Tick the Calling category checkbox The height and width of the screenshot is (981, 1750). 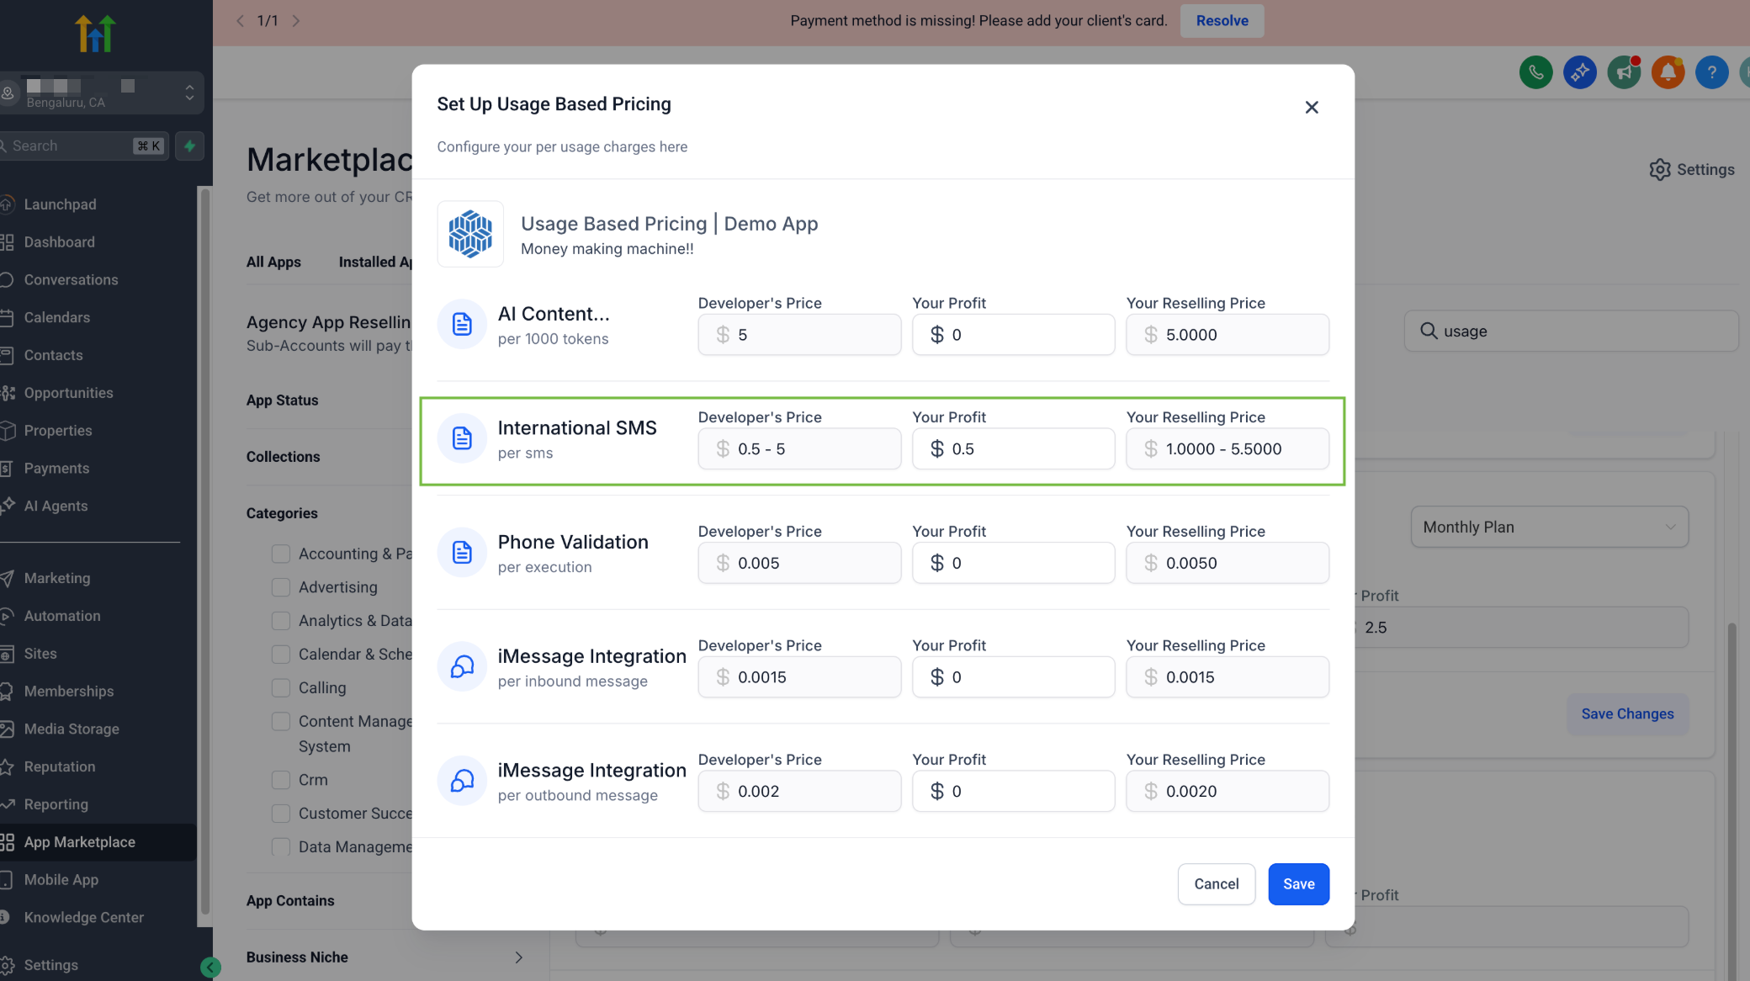(x=281, y=687)
